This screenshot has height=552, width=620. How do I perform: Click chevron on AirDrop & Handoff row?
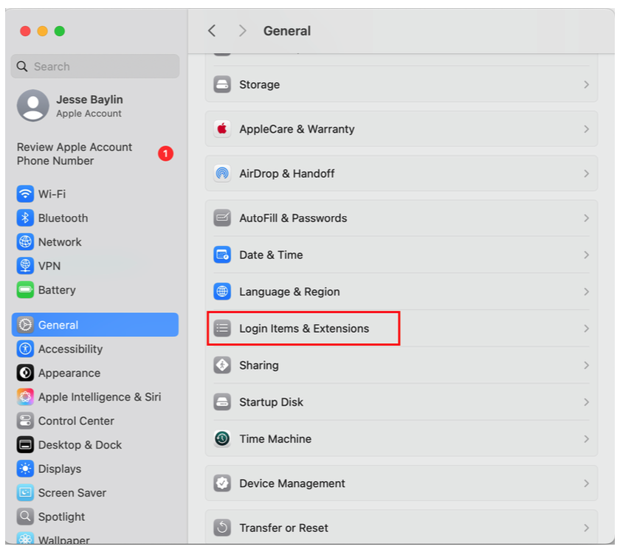tap(586, 173)
